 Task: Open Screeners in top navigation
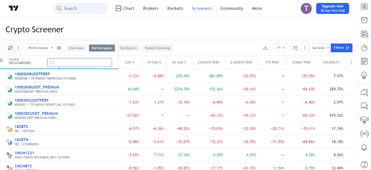click(202, 8)
